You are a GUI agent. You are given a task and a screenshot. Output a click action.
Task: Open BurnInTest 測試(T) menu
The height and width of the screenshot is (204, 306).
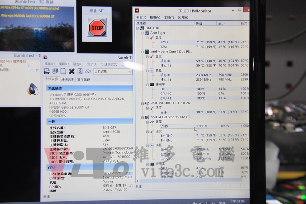[92, 64]
